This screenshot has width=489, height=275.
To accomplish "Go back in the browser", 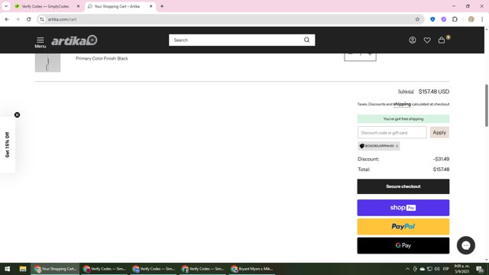I will 7,19.
